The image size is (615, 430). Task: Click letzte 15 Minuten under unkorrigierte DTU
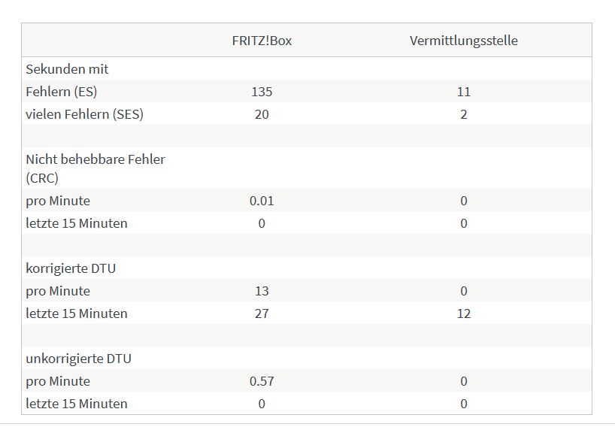coord(77,404)
